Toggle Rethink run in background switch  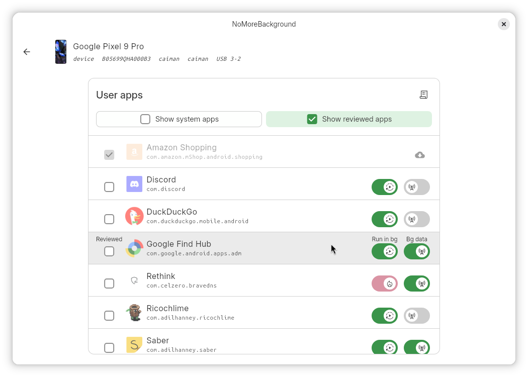coord(385,284)
